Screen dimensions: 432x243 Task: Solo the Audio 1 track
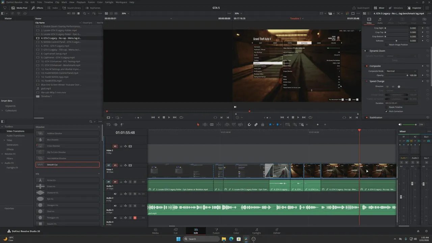tap(130, 182)
